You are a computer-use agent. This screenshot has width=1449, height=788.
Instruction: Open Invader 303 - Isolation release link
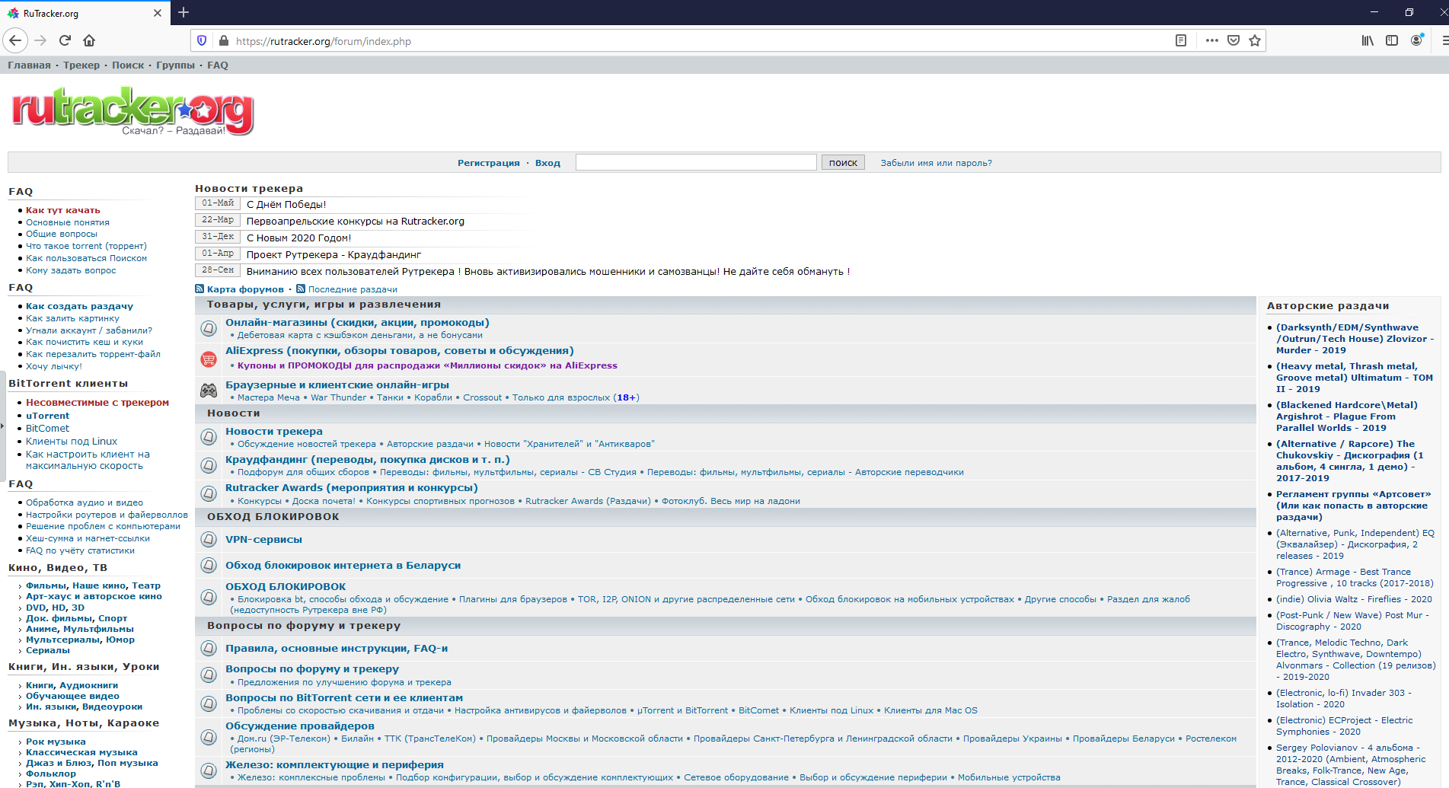point(1344,699)
